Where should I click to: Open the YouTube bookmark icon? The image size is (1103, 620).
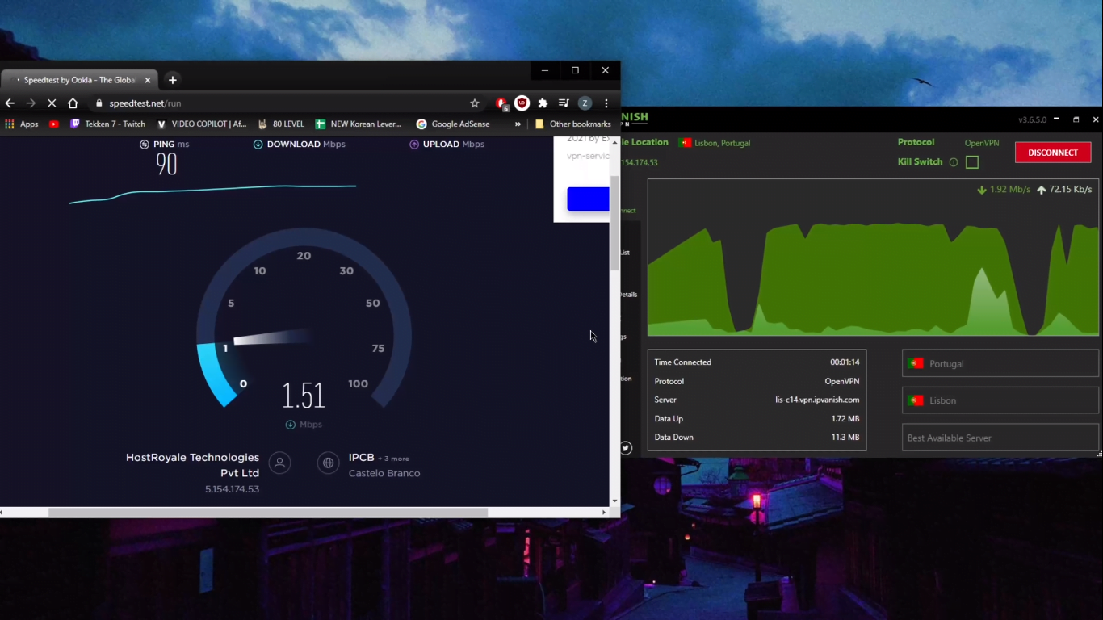(x=54, y=124)
